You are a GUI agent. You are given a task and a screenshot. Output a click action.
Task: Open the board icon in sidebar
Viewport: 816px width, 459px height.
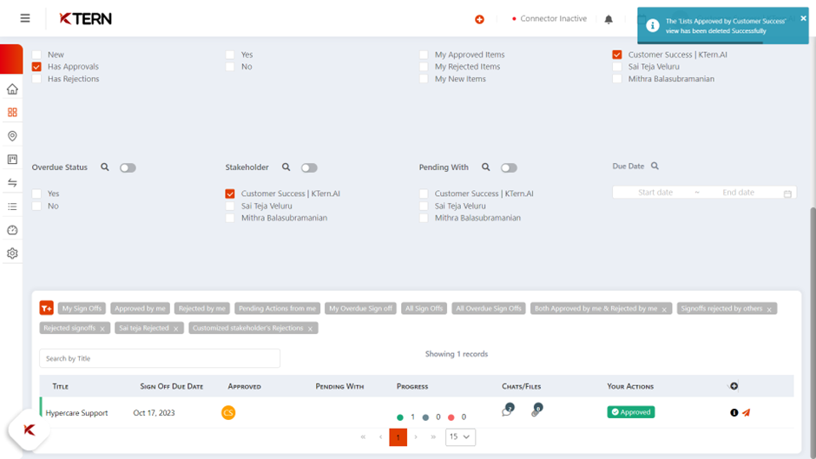[12, 160]
